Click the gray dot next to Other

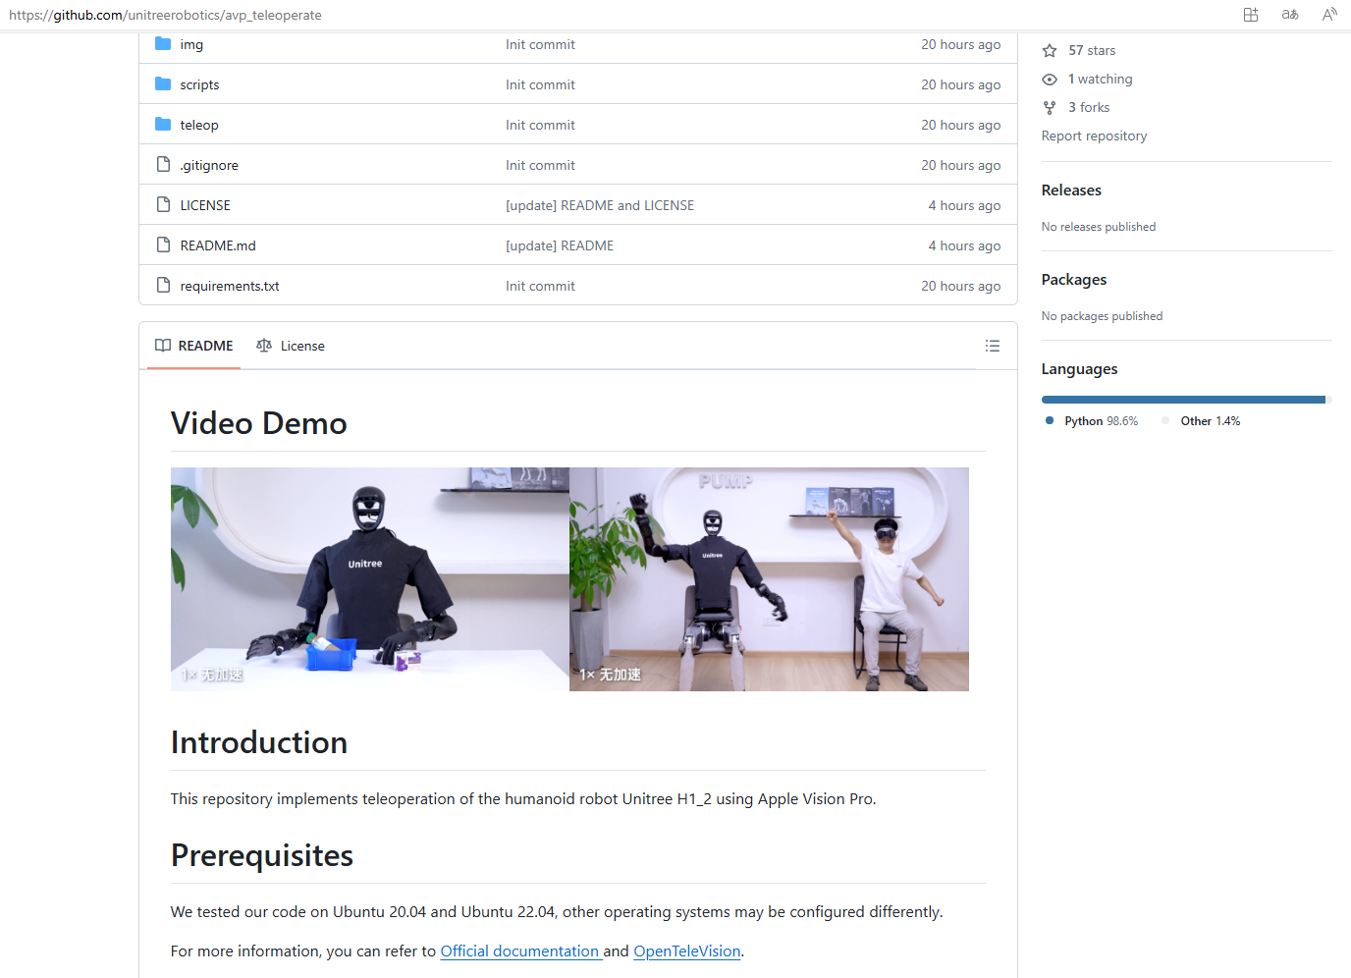[x=1165, y=420]
